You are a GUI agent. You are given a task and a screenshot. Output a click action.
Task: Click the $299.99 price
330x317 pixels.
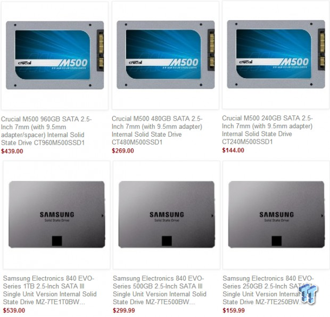[x=124, y=311]
